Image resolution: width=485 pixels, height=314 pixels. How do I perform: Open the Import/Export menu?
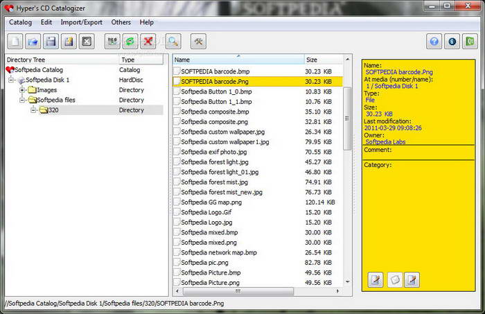81,22
